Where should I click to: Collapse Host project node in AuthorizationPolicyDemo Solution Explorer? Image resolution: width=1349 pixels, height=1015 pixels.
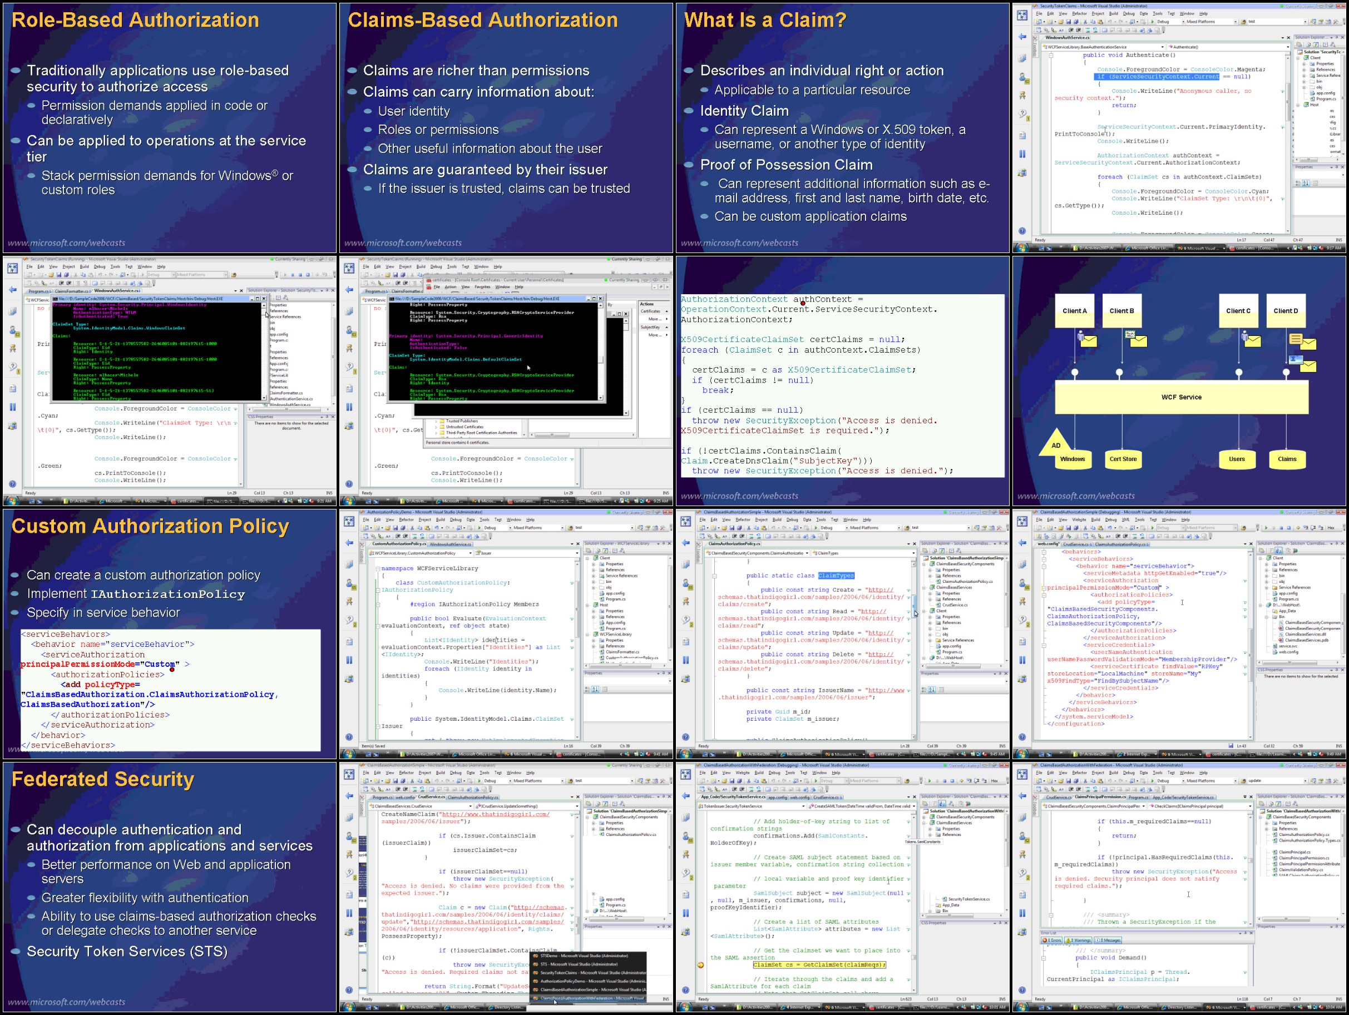[587, 605]
